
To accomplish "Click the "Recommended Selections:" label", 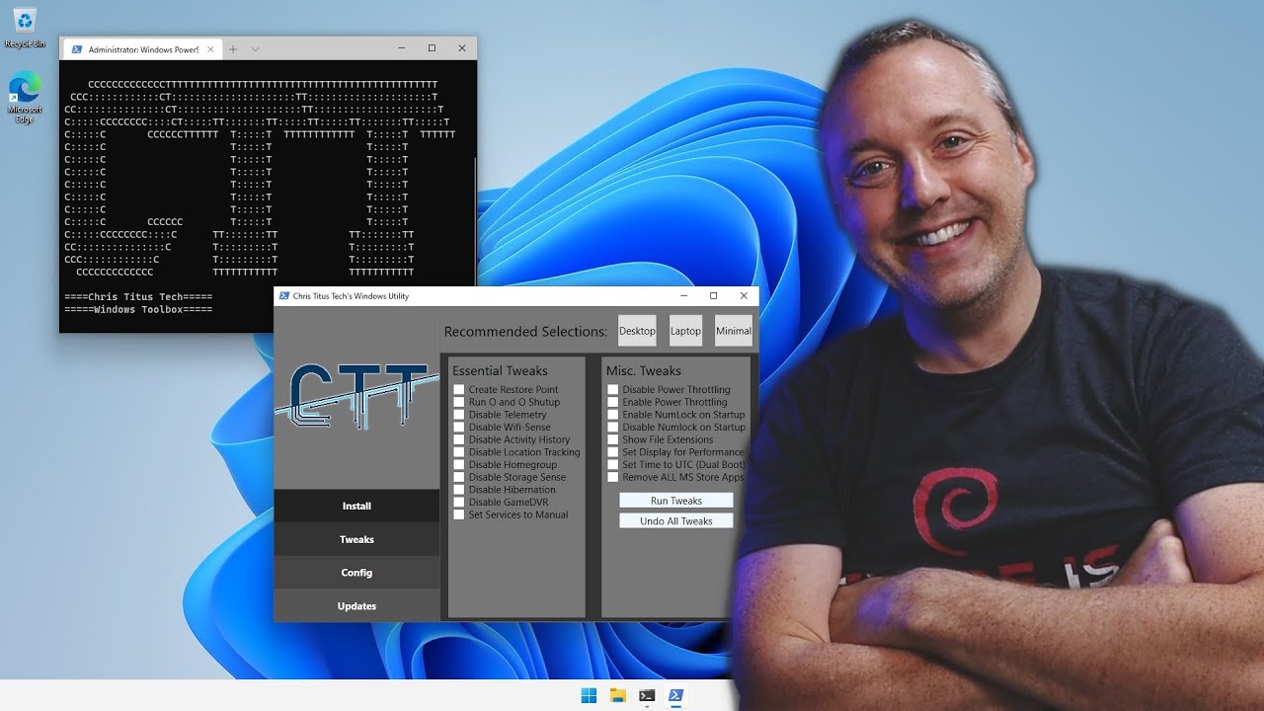I will click(525, 332).
